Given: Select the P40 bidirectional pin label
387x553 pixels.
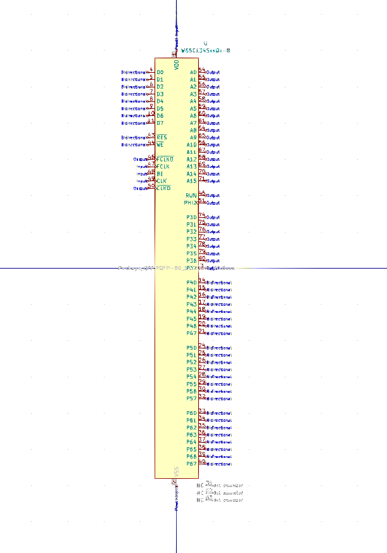Looking at the screenshot, I should (x=191, y=283).
